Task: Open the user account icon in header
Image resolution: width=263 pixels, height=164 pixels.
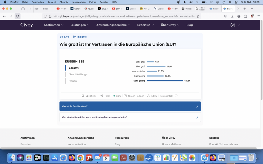Action: pos(233,25)
